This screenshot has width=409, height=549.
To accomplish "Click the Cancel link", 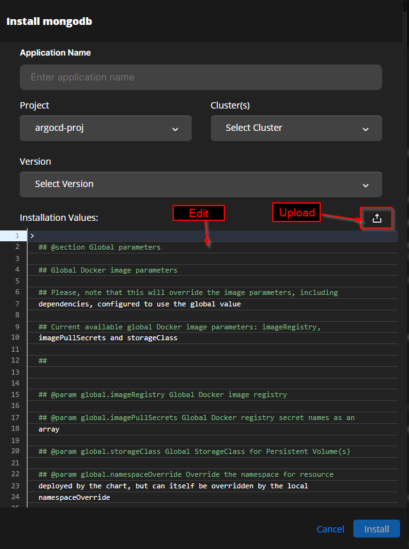I will (x=330, y=529).
